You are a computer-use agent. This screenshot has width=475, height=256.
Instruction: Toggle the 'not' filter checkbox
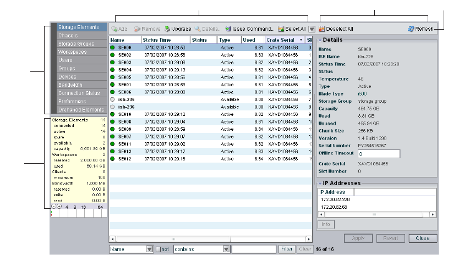click(x=159, y=249)
